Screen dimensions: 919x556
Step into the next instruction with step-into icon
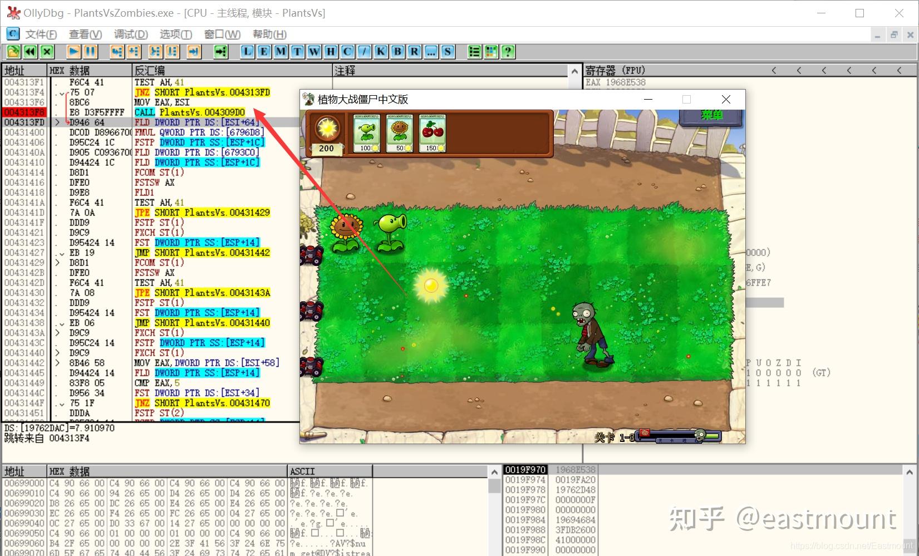pyautogui.click(x=116, y=51)
